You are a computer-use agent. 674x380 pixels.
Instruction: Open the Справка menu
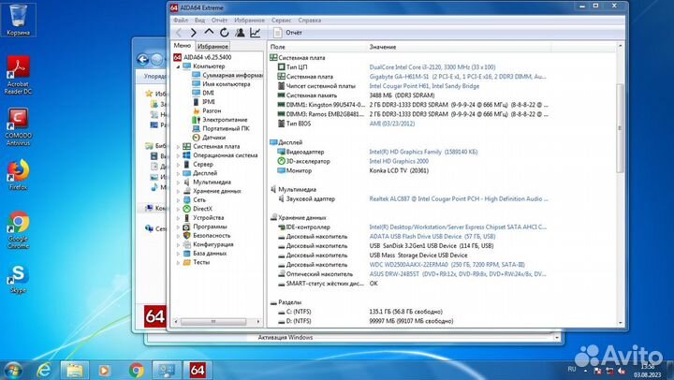pos(310,21)
